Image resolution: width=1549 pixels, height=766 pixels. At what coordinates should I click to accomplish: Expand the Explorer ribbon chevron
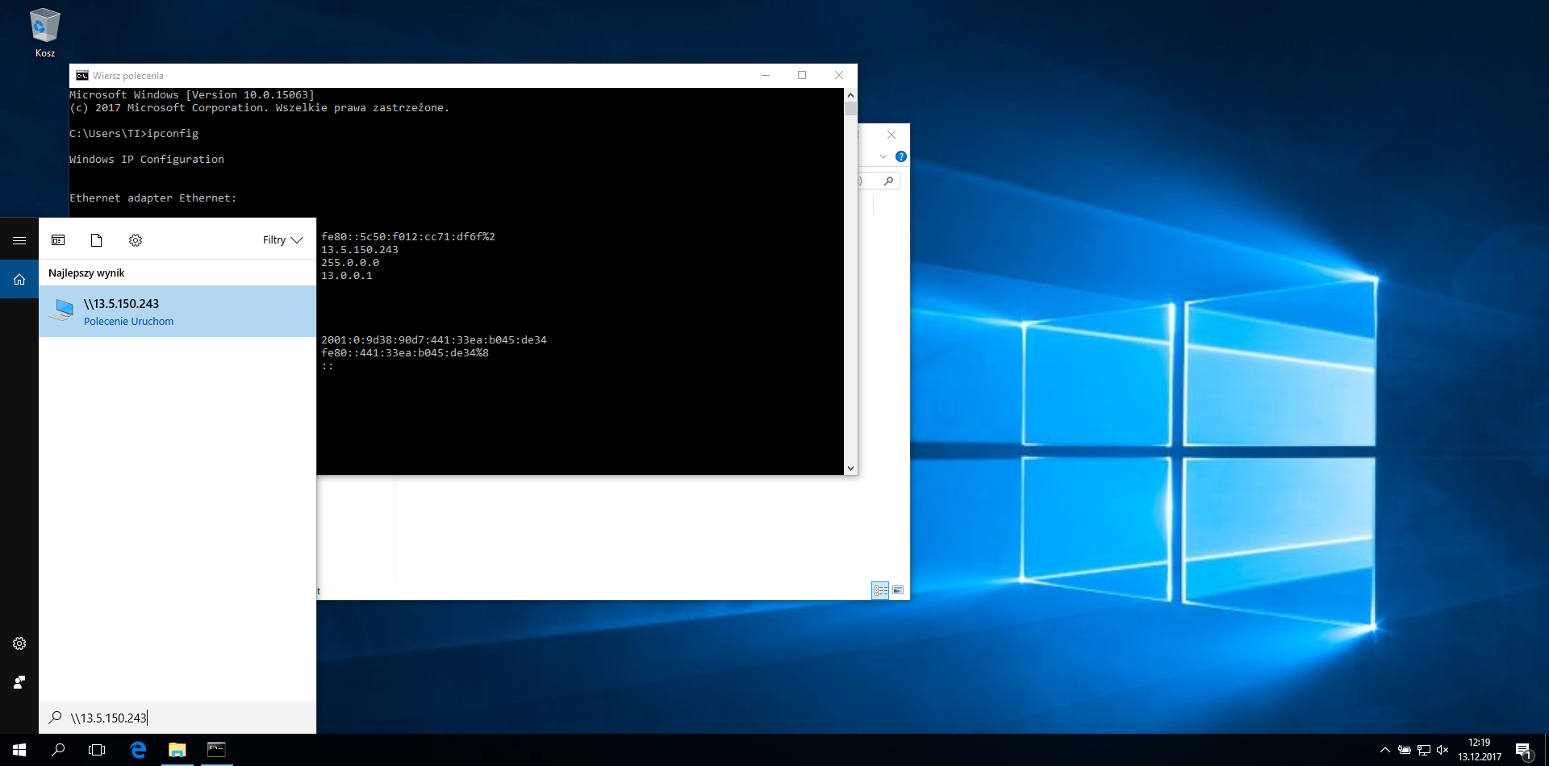point(883,156)
